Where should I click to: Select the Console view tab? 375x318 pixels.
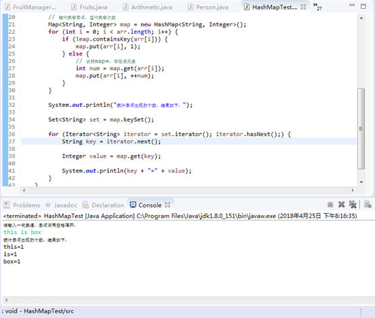coord(146,205)
